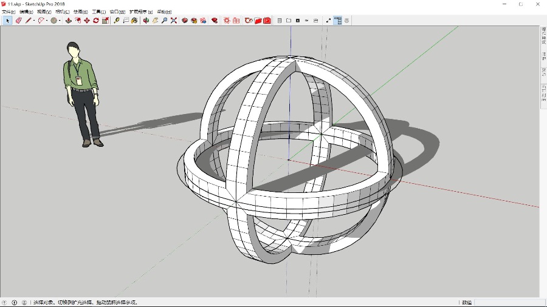Open the Paint Bucket tool

[x=134, y=21]
